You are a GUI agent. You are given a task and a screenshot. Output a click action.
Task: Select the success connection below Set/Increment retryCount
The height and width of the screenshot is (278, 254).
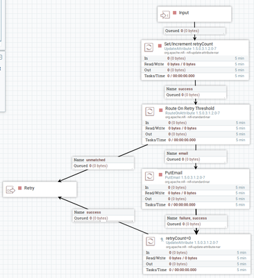tap(196, 92)
